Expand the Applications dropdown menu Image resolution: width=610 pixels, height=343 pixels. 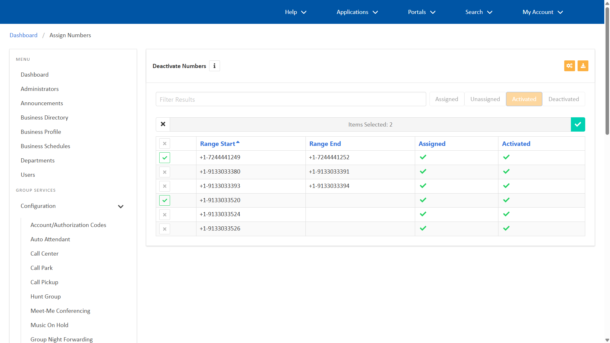click(357, 12)
